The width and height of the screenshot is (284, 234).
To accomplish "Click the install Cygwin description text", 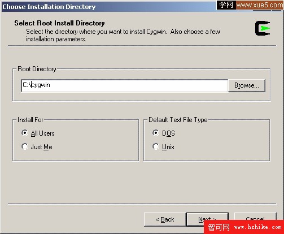I will point(123,35).
